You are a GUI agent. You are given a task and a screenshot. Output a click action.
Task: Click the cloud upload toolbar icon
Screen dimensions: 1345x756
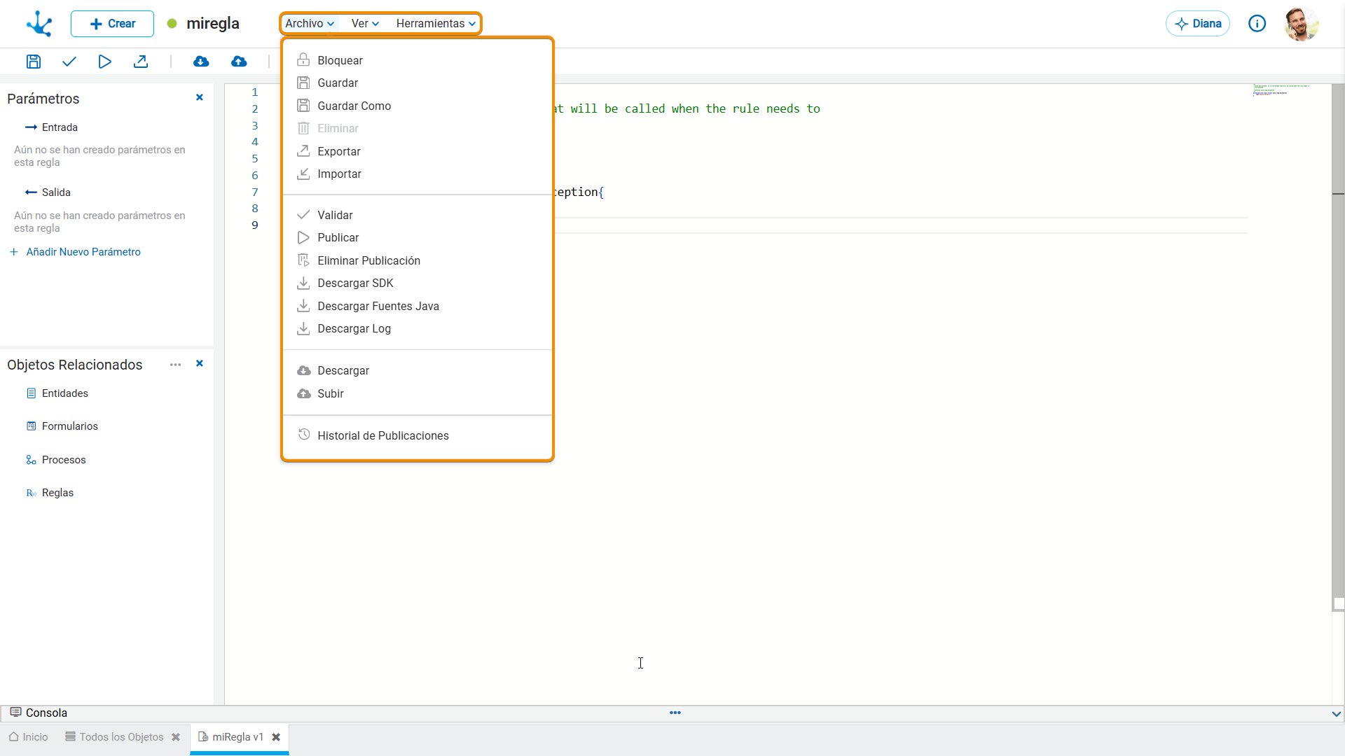tap(239, 62)
